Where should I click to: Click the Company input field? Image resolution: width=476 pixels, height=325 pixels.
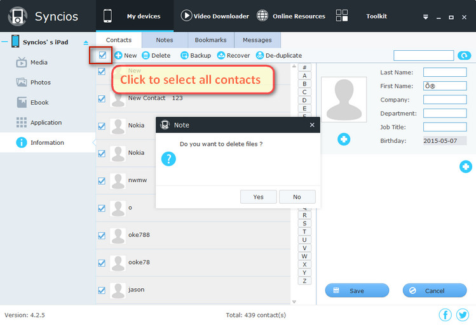tap(445, 100)
